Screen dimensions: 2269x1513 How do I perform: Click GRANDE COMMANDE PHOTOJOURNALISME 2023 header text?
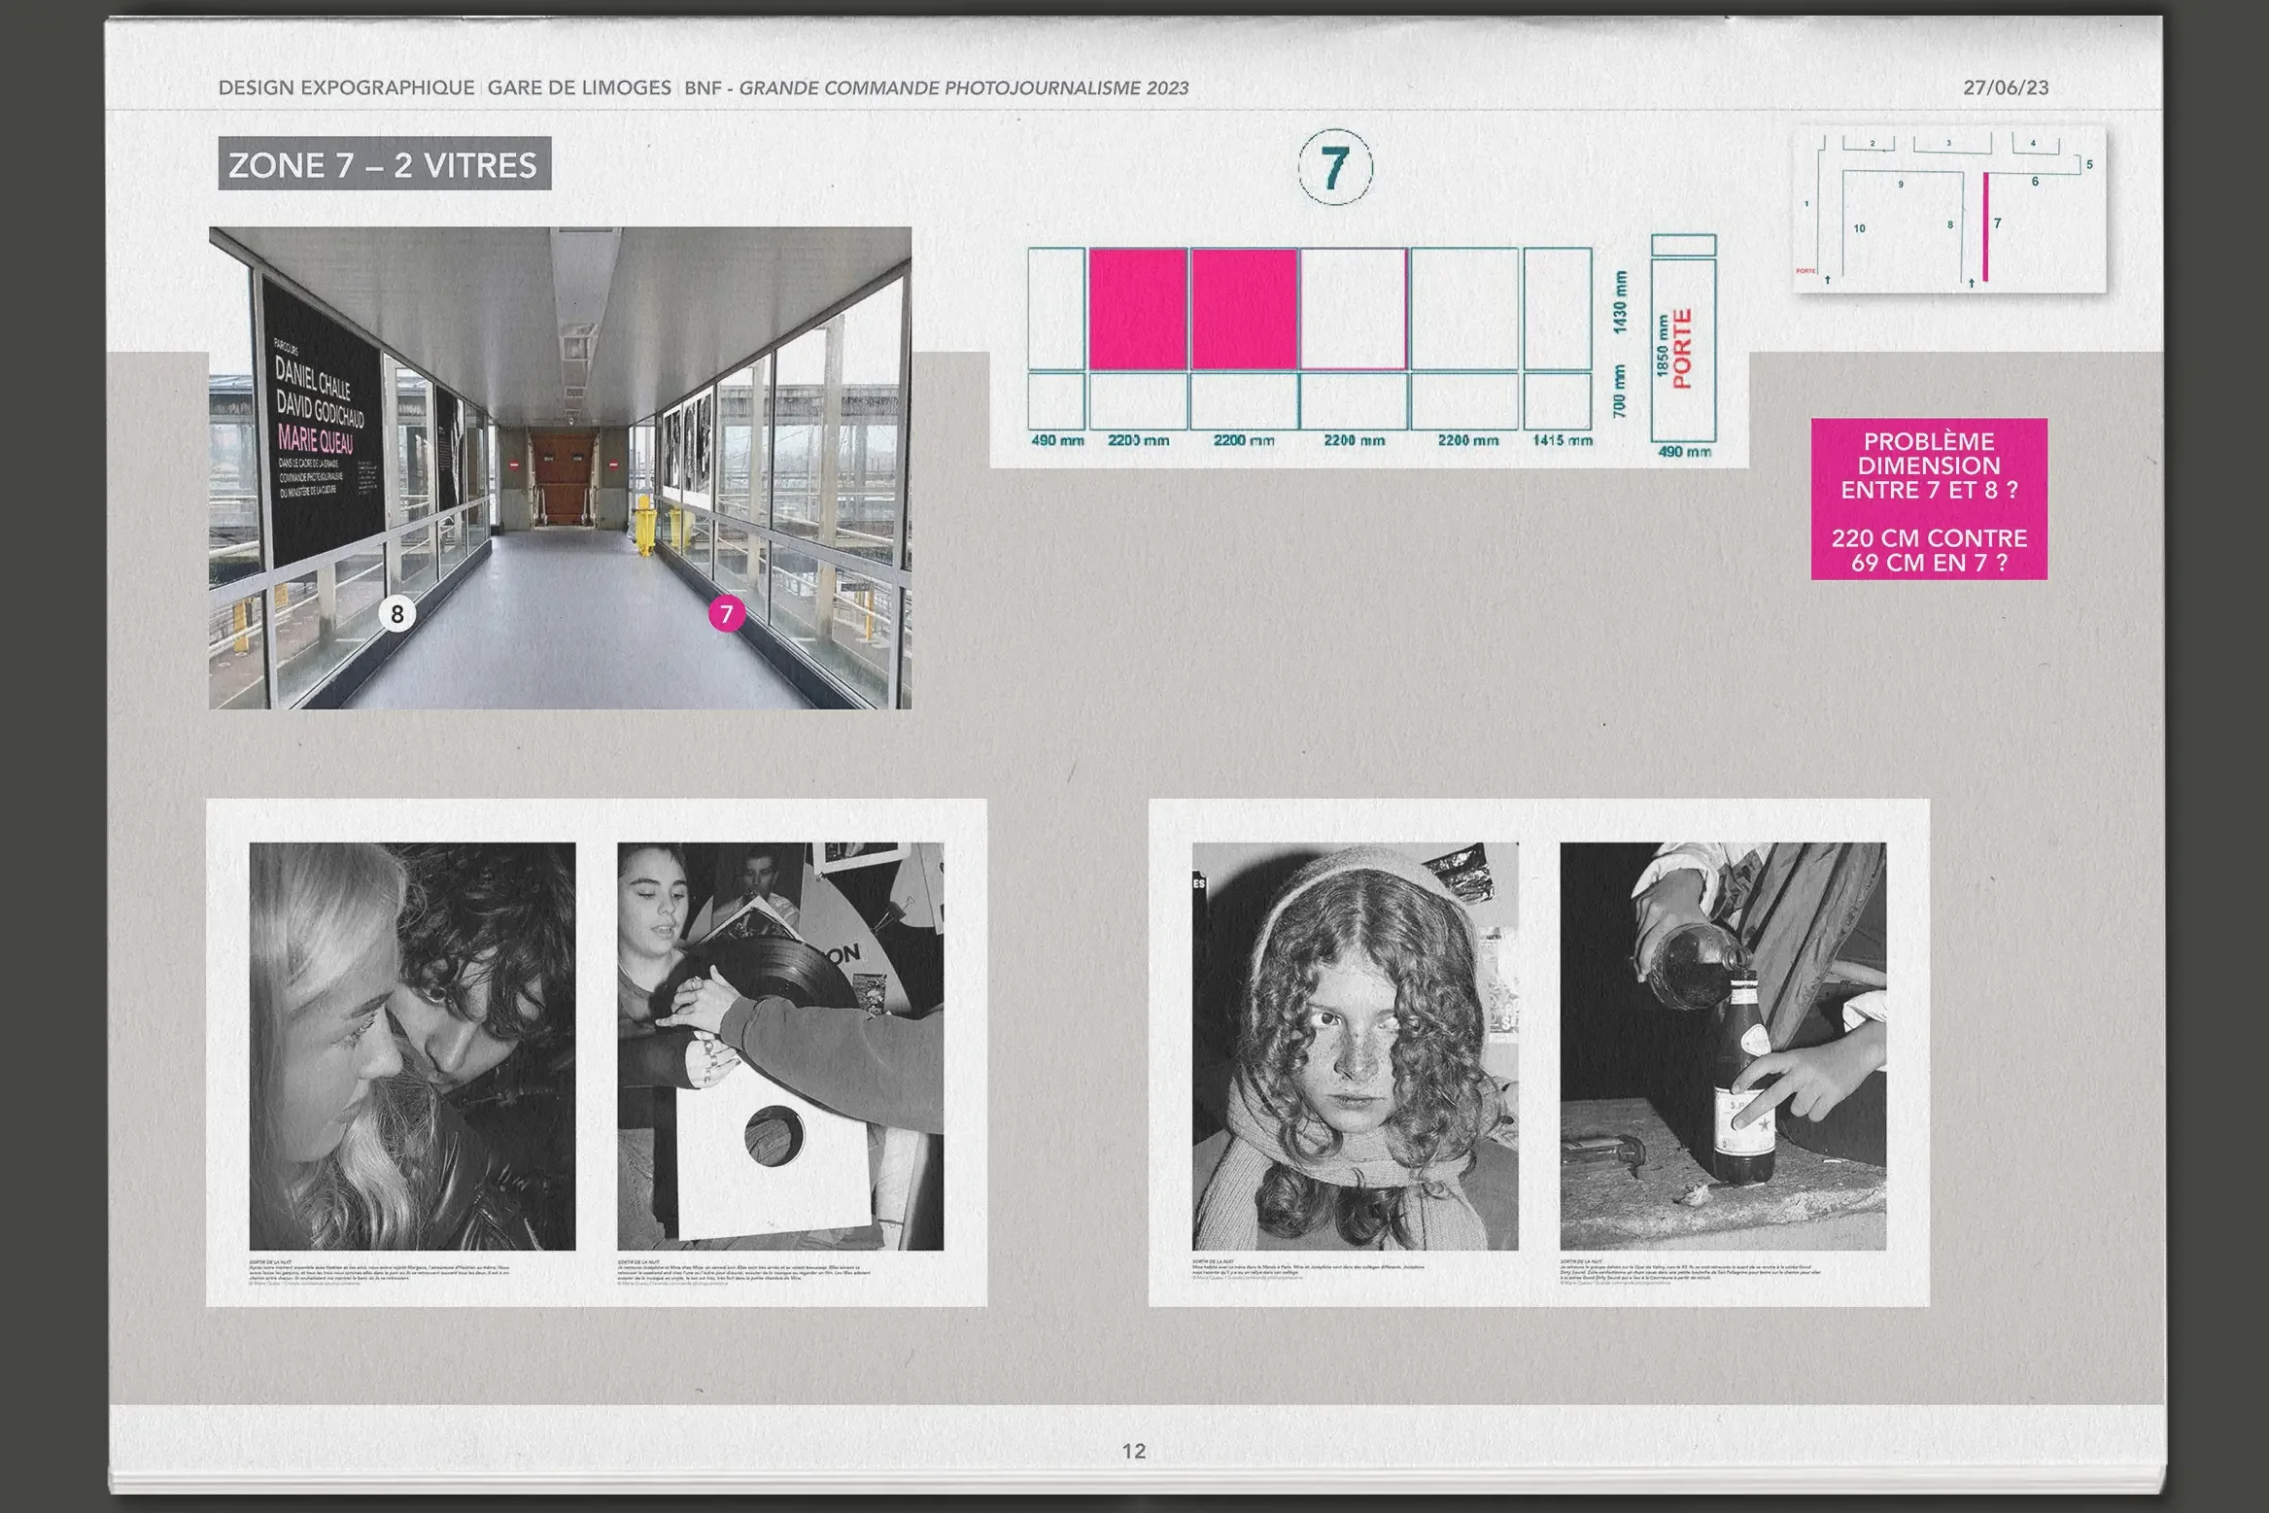[964, 87]
